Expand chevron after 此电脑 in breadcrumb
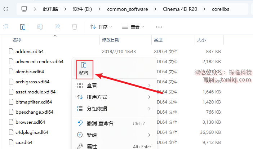 (x=65, y=9)
